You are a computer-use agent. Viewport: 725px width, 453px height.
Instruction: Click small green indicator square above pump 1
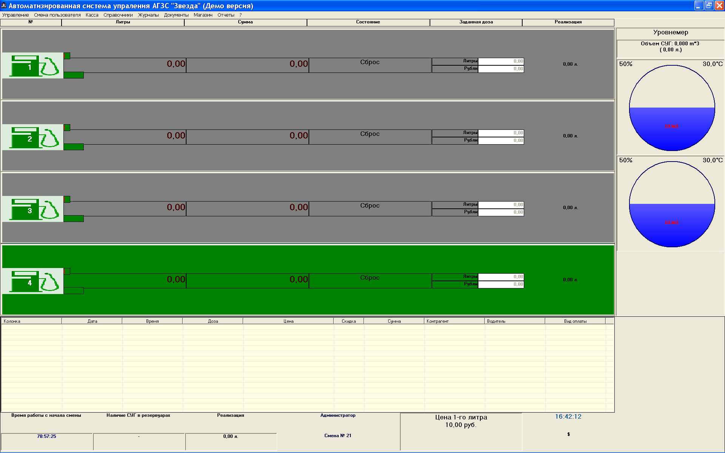pos(67,56)
